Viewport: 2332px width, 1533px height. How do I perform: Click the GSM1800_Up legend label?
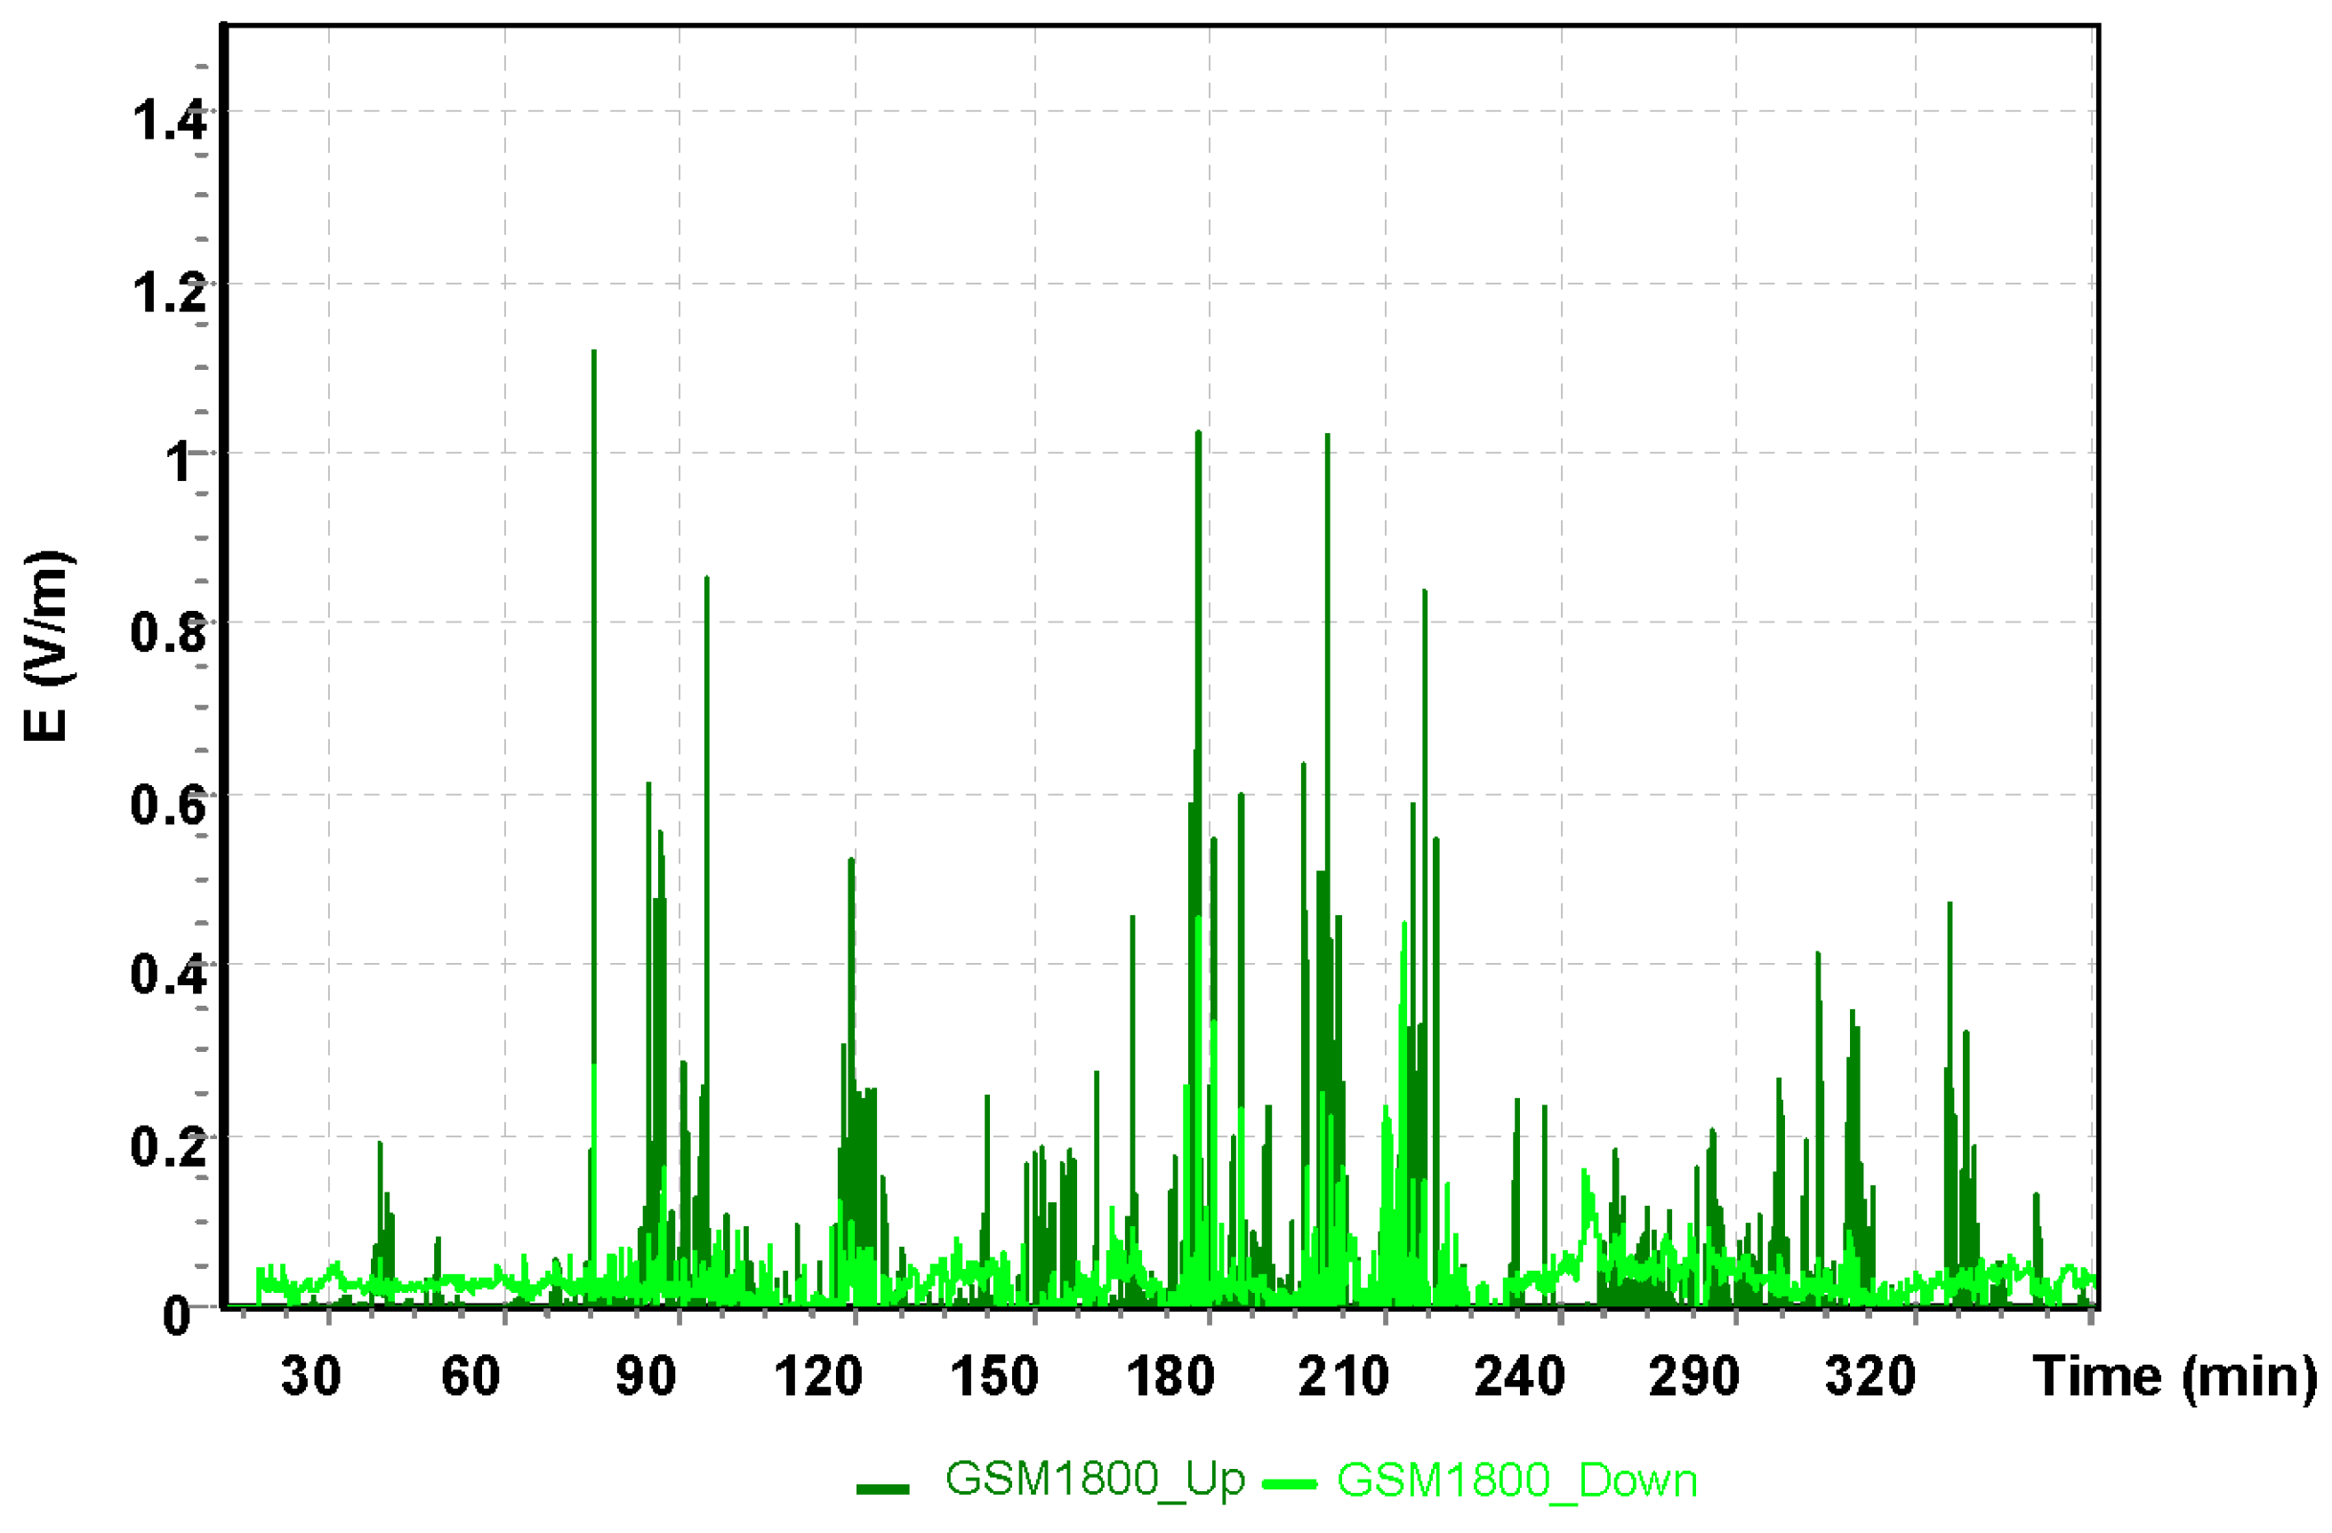pos(1095,1478)
